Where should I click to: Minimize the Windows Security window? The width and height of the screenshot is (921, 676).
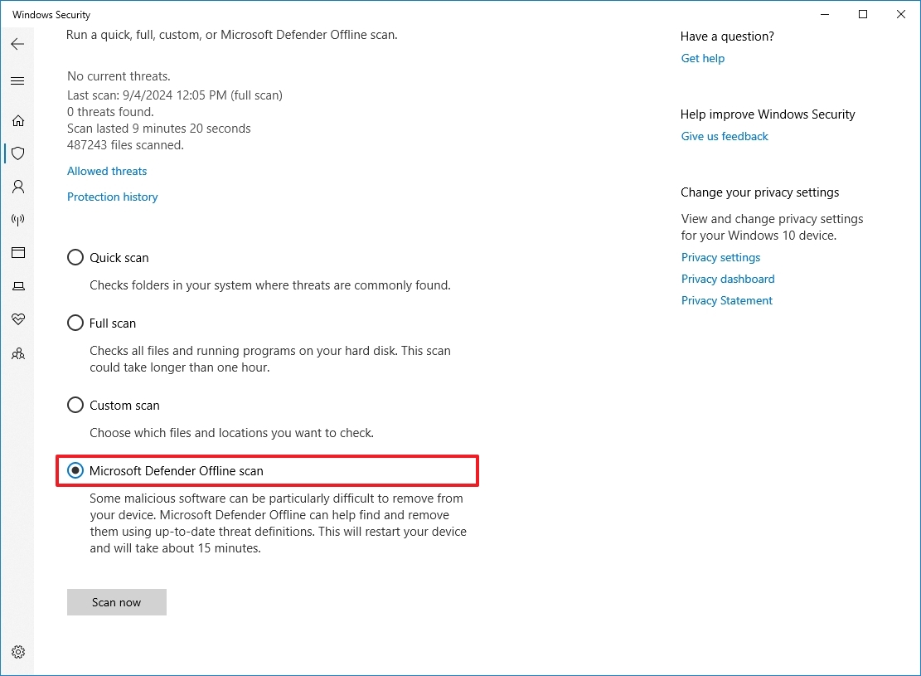tap(825, 14)
